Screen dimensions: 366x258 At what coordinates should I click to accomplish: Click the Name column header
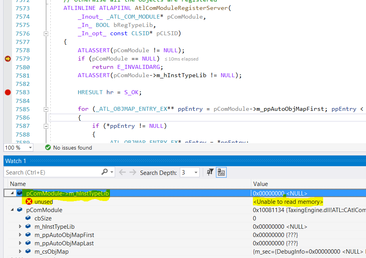click(x=18, y=184)
